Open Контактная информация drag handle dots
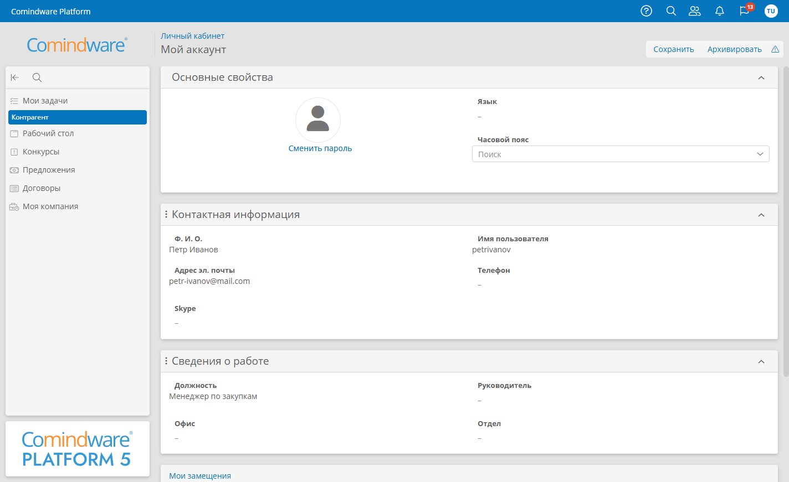 (x=166, y=214)
